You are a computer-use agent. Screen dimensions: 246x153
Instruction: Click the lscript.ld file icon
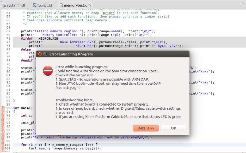point(35,5)
